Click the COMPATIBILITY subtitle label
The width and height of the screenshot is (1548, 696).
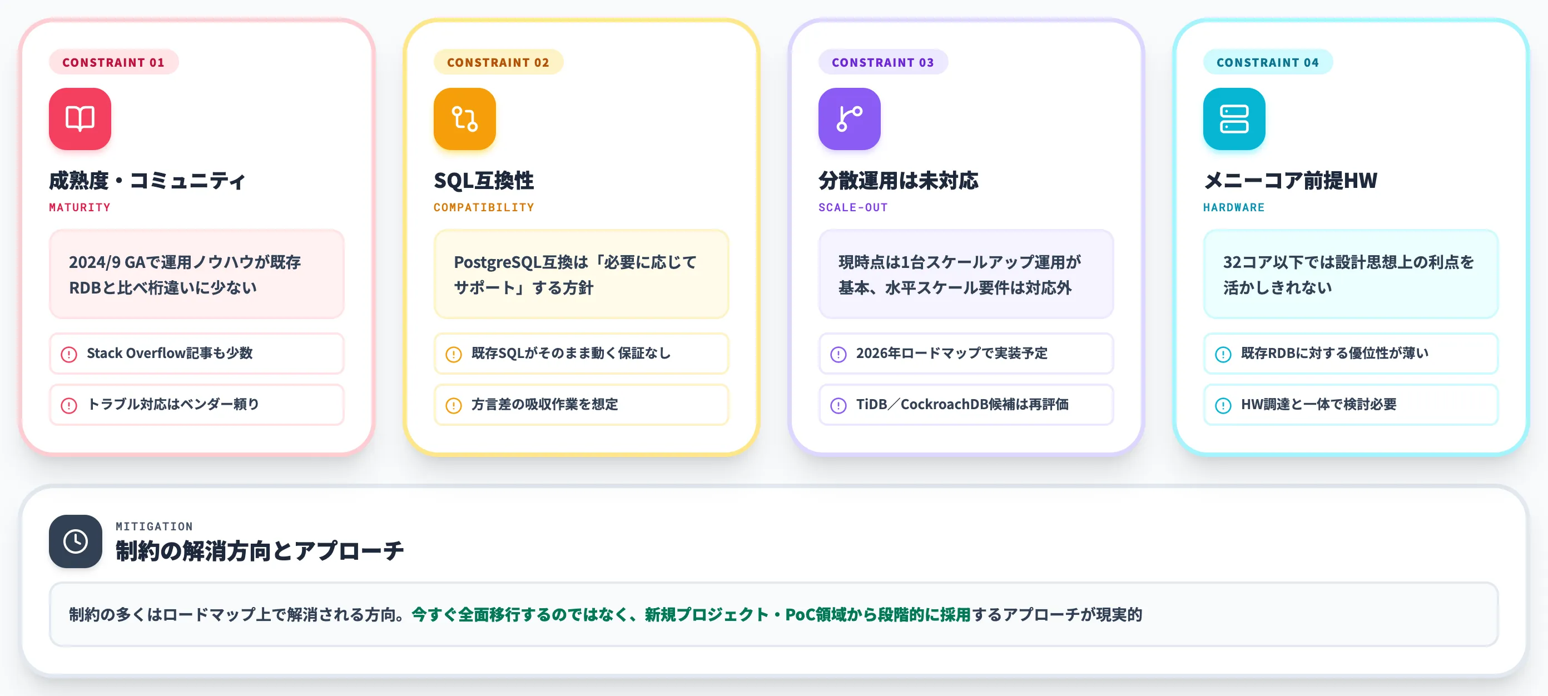click(x=484, y=207)
